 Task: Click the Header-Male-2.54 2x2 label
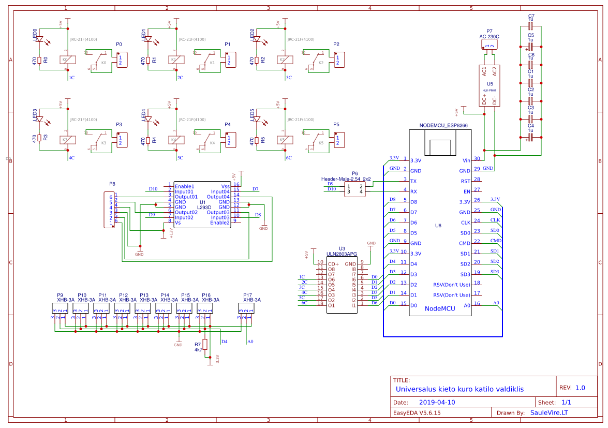[346, 179]
